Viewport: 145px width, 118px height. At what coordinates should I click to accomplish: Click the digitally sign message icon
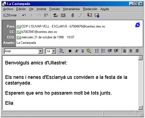[x=89, y=15]
